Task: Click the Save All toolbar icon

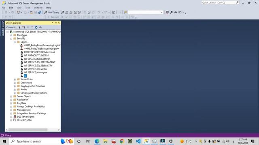Action: click(x=40, y=12)
